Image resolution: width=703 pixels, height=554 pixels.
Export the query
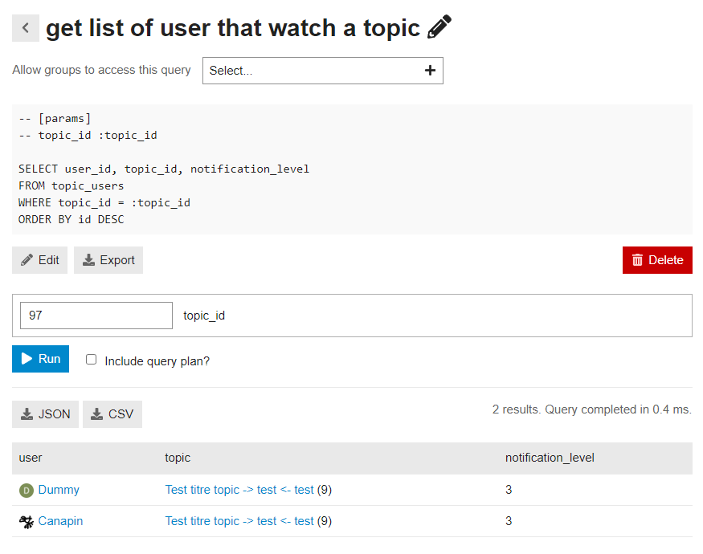(108, 260)
